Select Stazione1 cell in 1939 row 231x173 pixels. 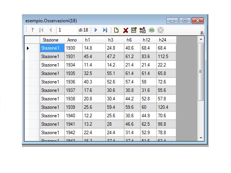52,107
